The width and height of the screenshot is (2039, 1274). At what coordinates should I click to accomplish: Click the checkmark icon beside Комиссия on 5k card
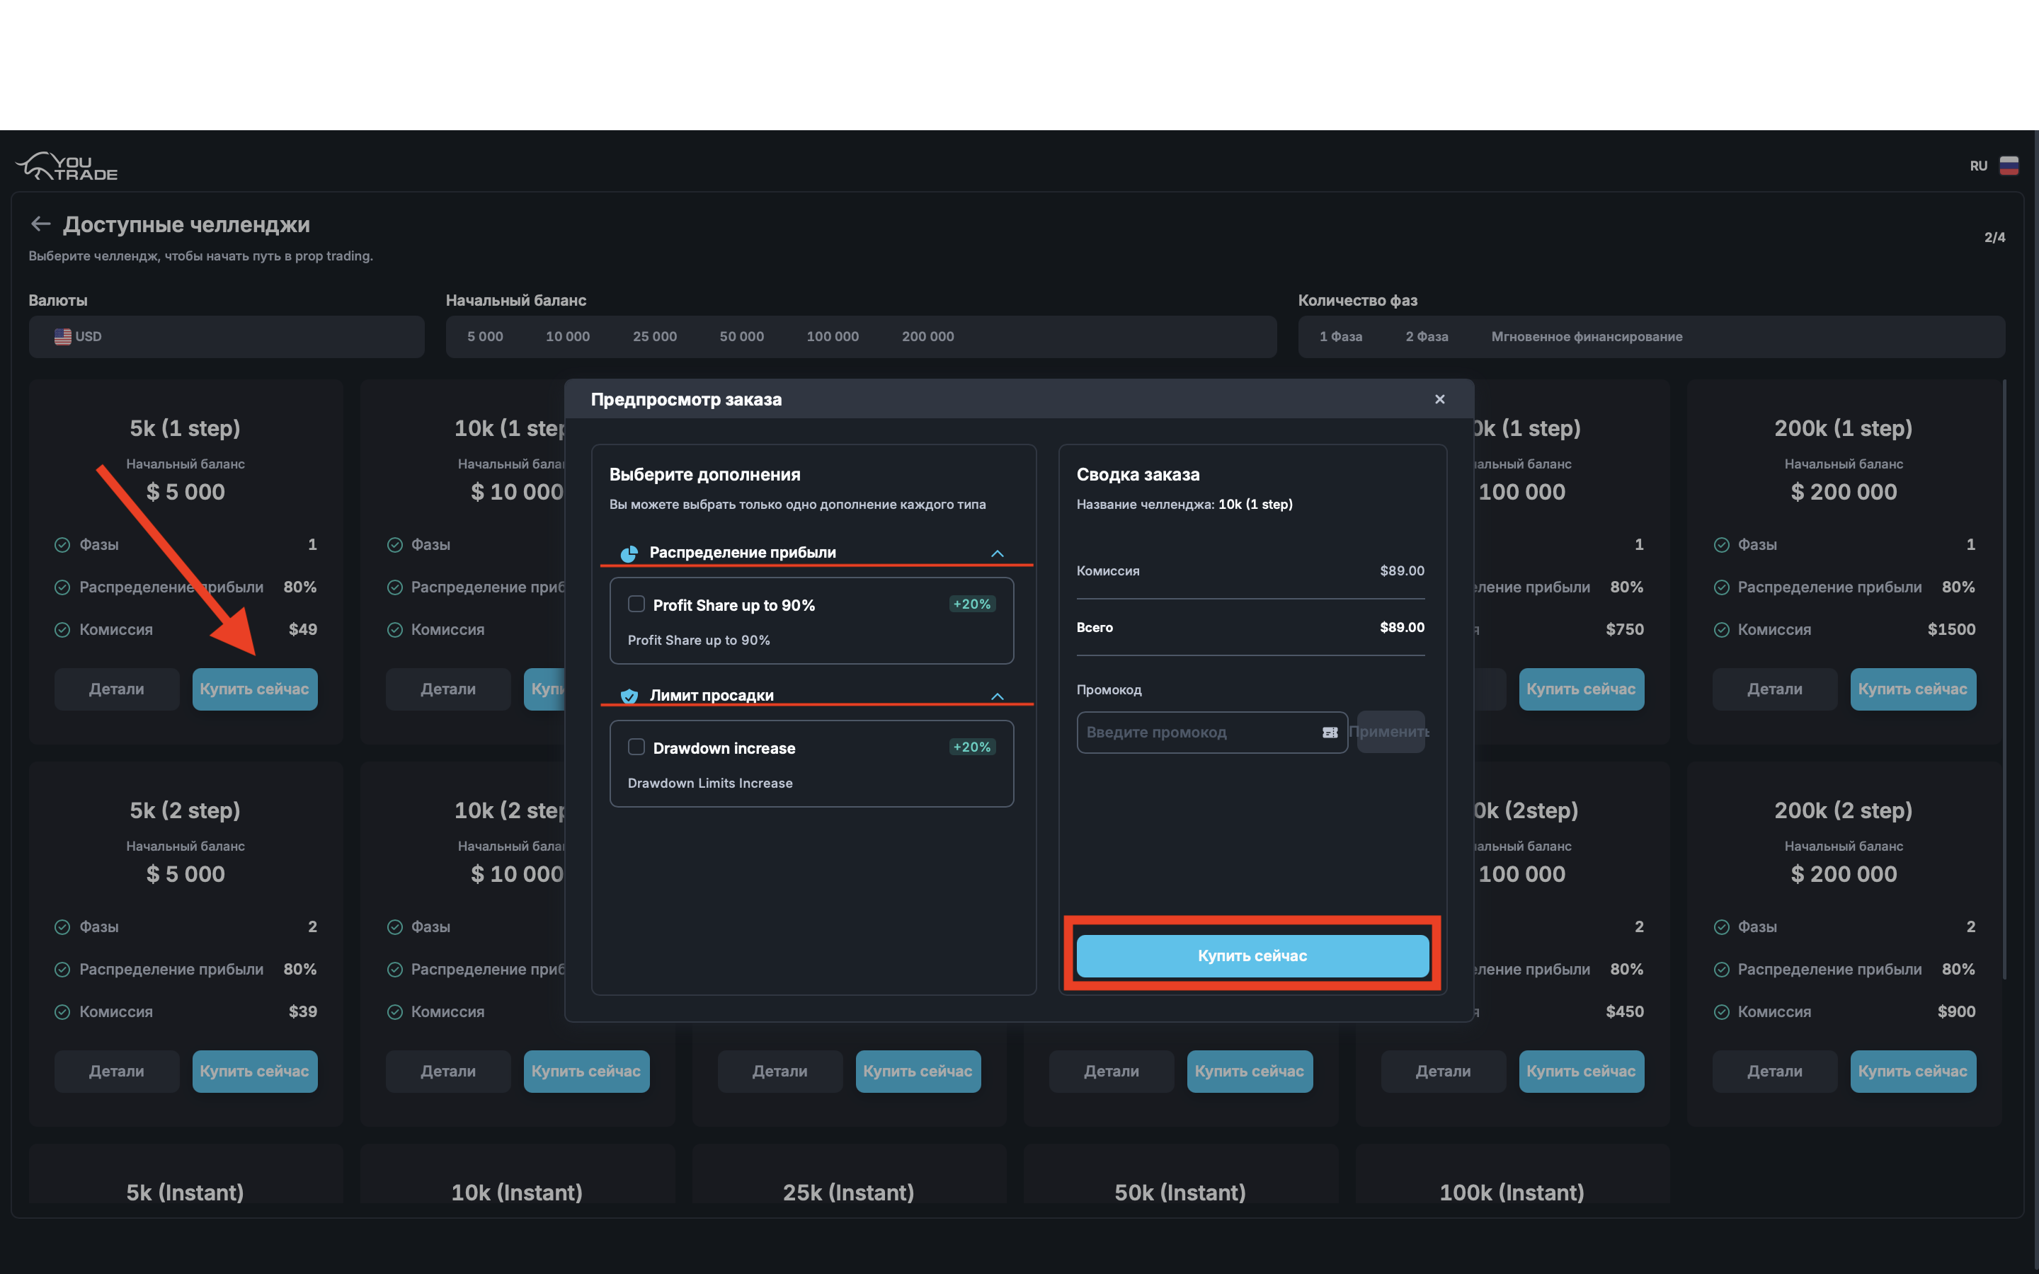coord(62,629)
